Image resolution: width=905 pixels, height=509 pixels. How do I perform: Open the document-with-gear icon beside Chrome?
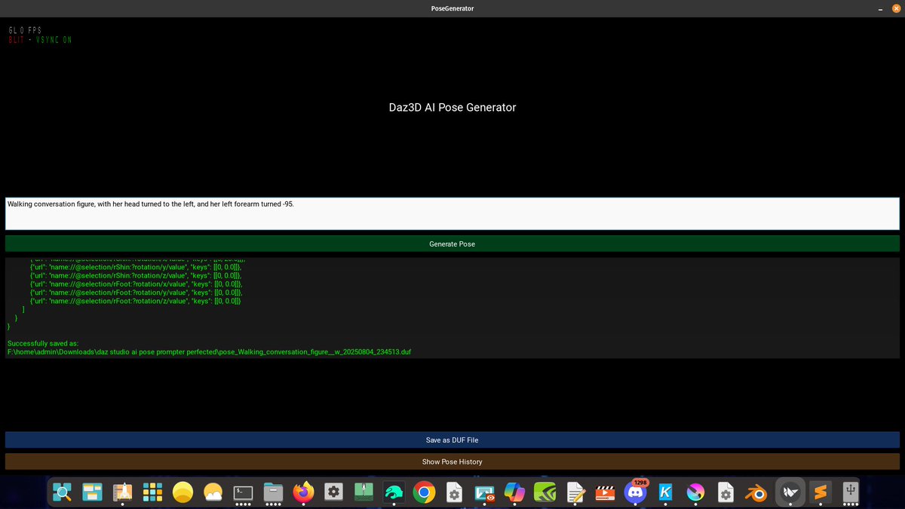click(x=454, y=493)
